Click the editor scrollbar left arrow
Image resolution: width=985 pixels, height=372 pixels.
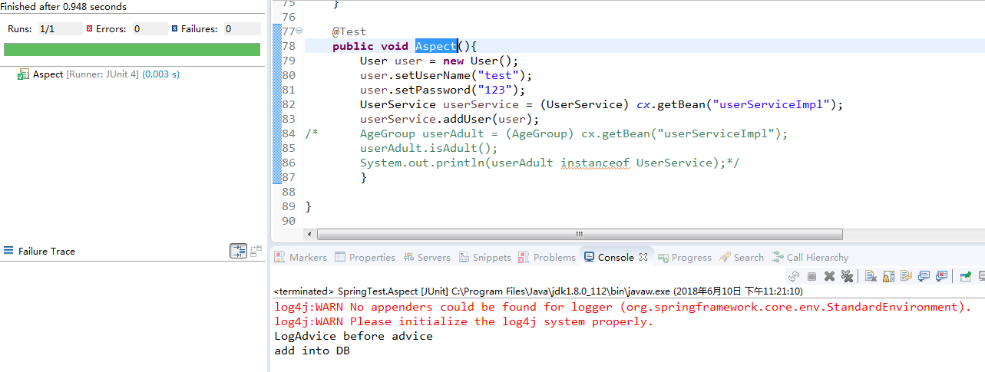pyautogui.click(x=310, y=234)
